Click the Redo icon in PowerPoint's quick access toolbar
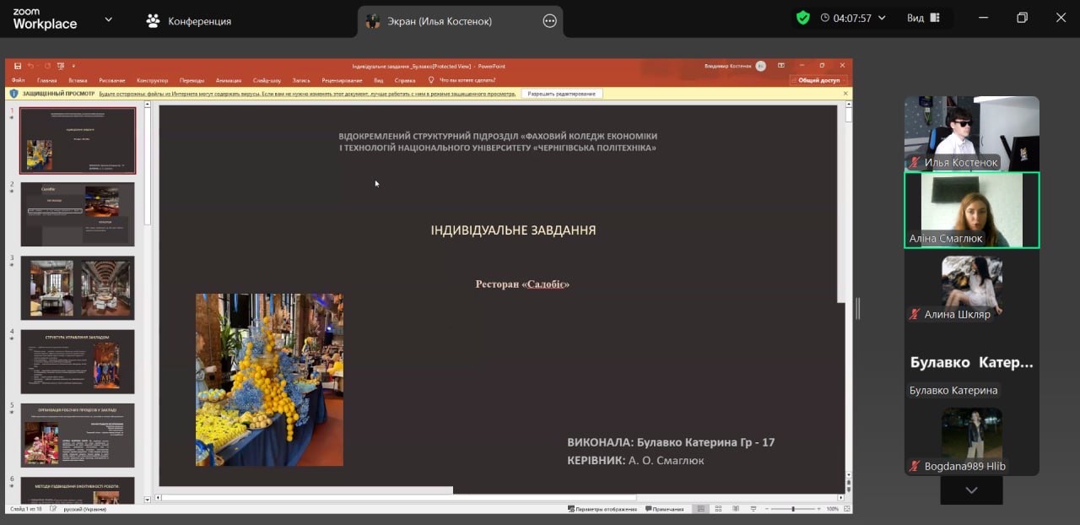The image size is (1080, 525). (48, 66)
